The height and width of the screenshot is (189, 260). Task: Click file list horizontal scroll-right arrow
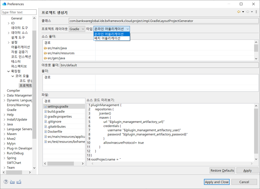[x=83, y=164]
